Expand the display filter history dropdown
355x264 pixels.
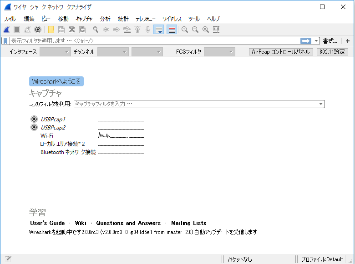316,41
